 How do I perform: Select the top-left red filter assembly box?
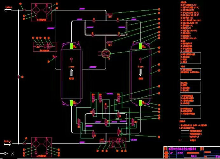(41, 12)
